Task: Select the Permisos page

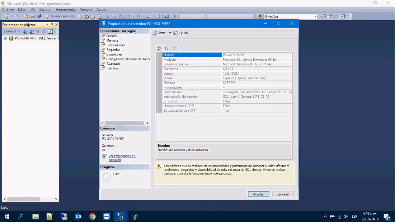Action: point(112,68)
